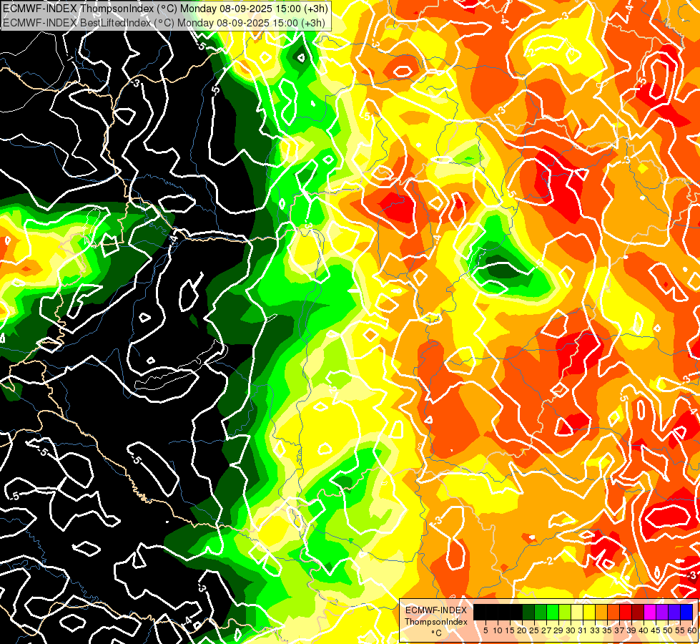The image size is (700, 644).
Task: Click the legend scale value 33
Action: [595, 630]
